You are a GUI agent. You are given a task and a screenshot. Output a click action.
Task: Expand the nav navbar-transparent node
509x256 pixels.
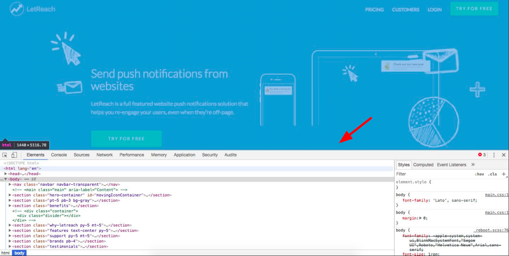coord(10,185)
